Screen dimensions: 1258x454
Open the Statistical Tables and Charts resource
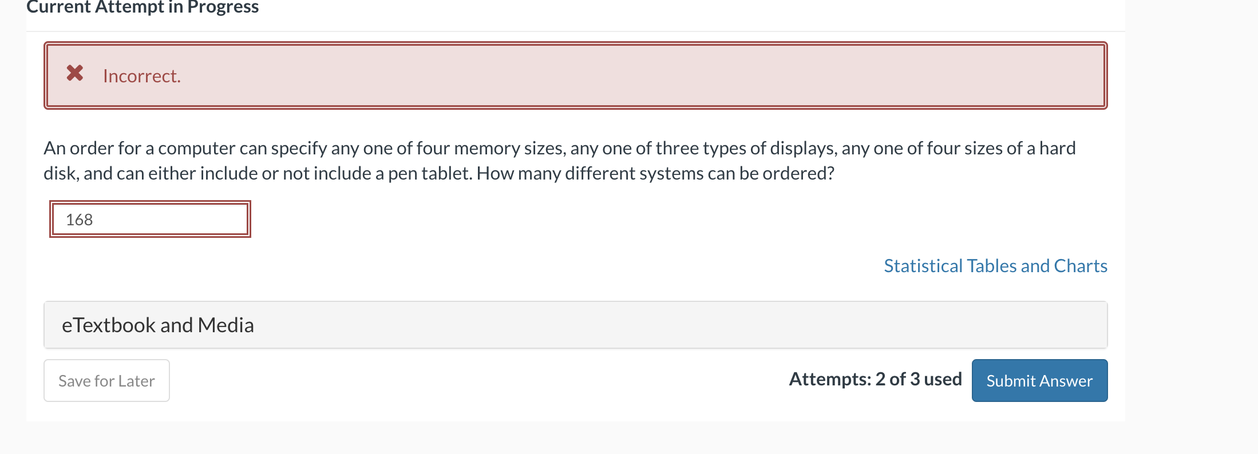click(x=995, y=265)
